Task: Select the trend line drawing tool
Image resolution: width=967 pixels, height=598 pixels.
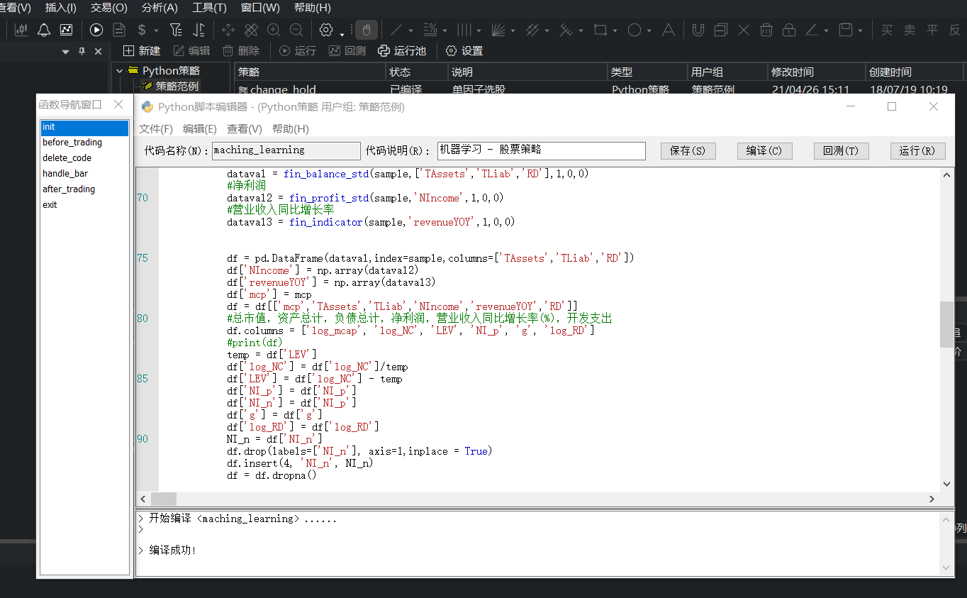Action: [x=397, y=30]
